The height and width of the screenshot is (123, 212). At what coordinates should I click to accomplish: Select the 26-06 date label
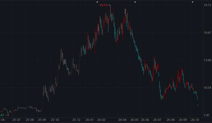point(145,120)
